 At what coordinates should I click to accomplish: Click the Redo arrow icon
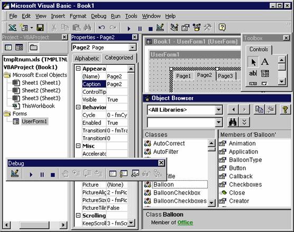(113, 28)
